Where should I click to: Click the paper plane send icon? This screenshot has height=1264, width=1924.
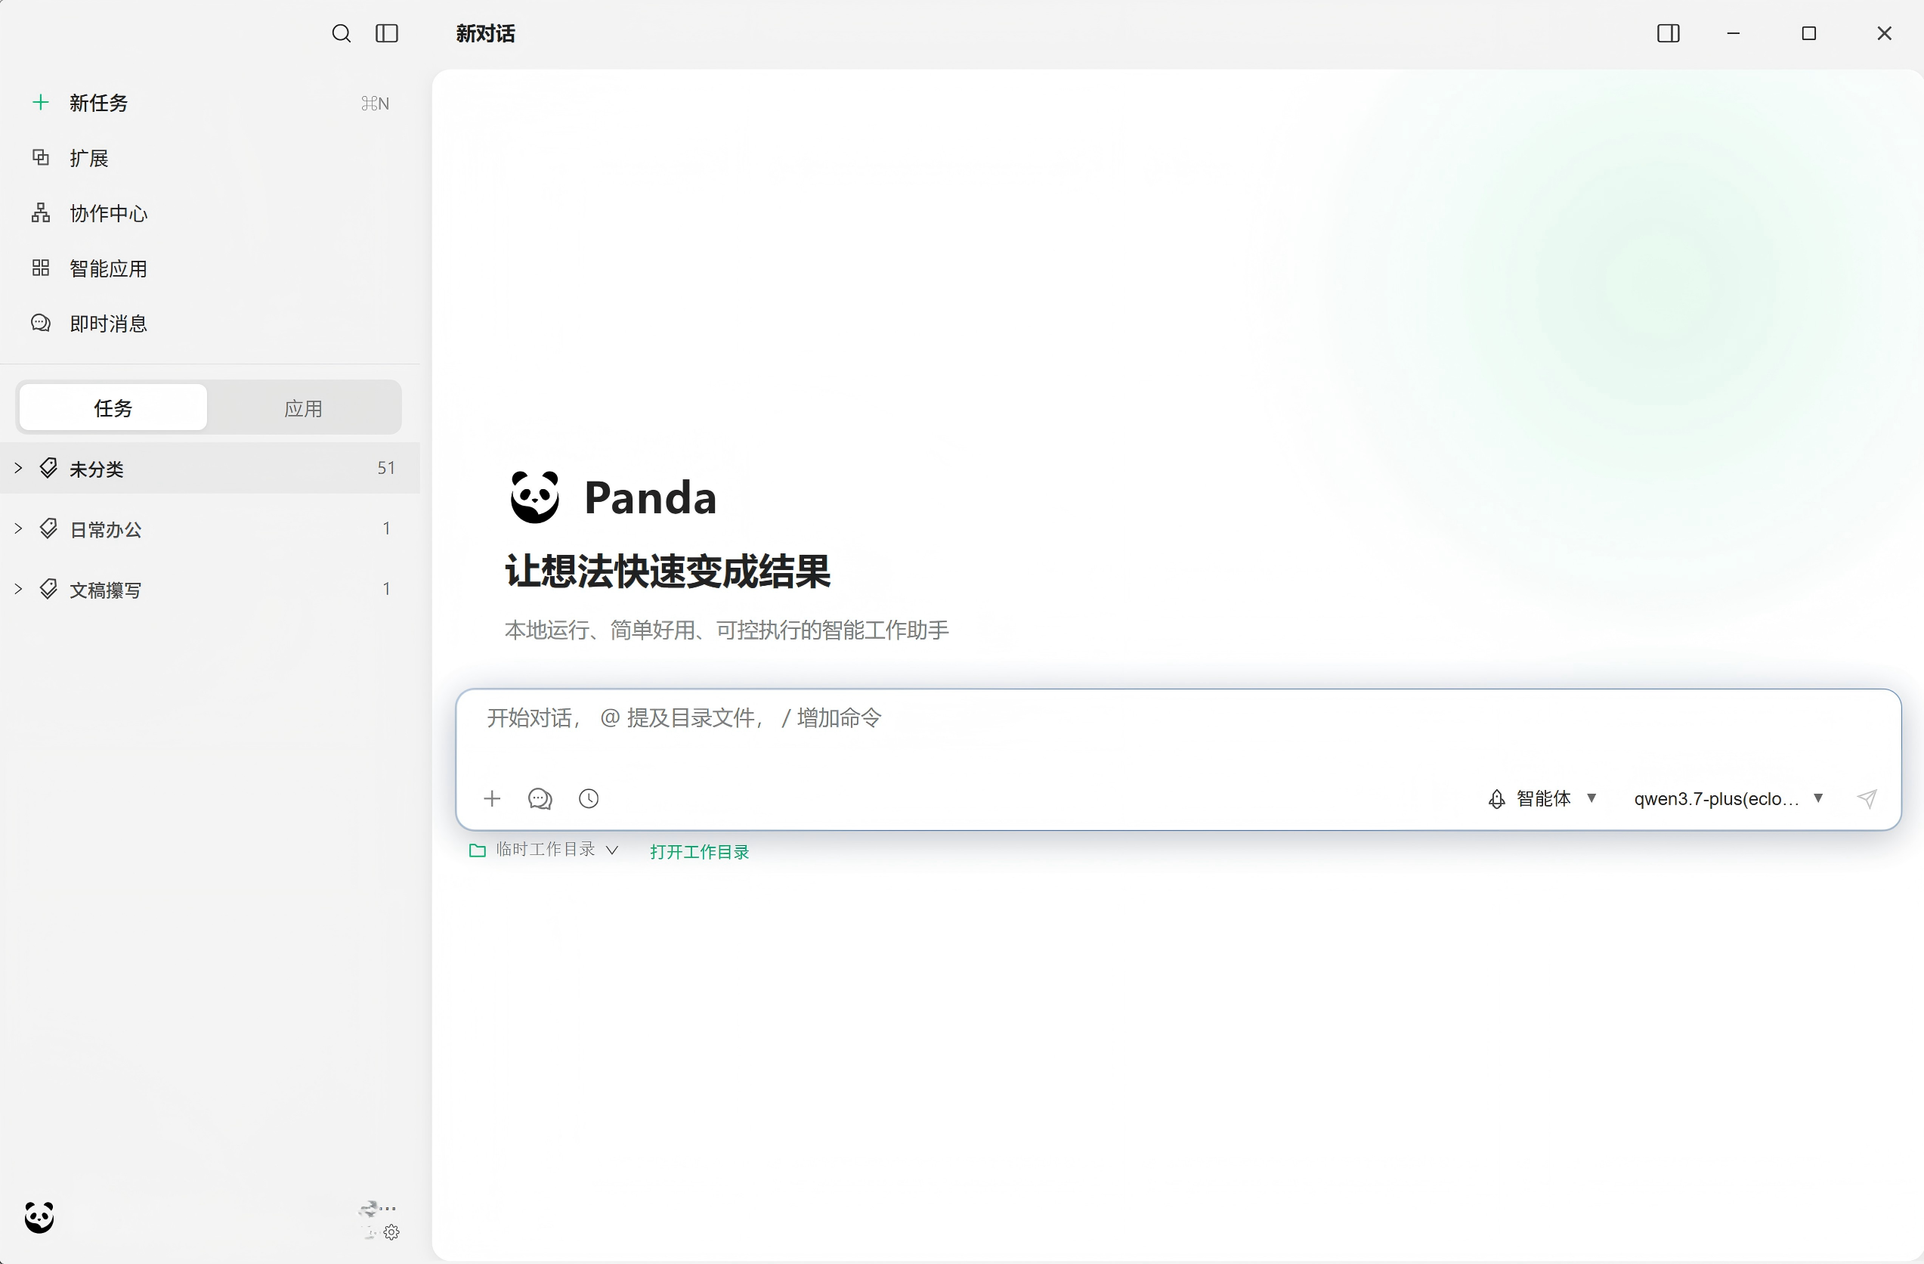tap(1867, 799)
